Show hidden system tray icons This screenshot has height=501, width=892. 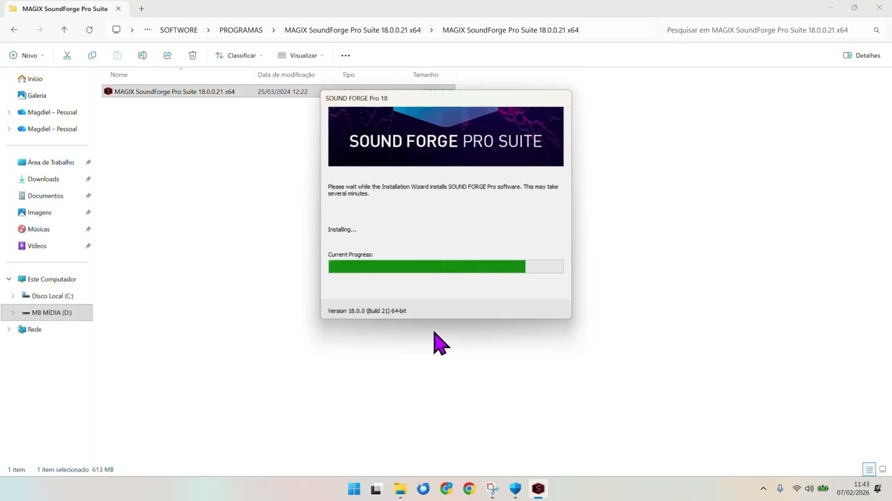pyautogui.click(x=763, y=488)
